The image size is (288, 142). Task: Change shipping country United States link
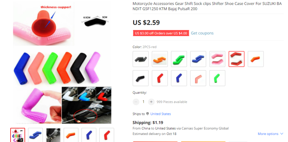point(161,114)
